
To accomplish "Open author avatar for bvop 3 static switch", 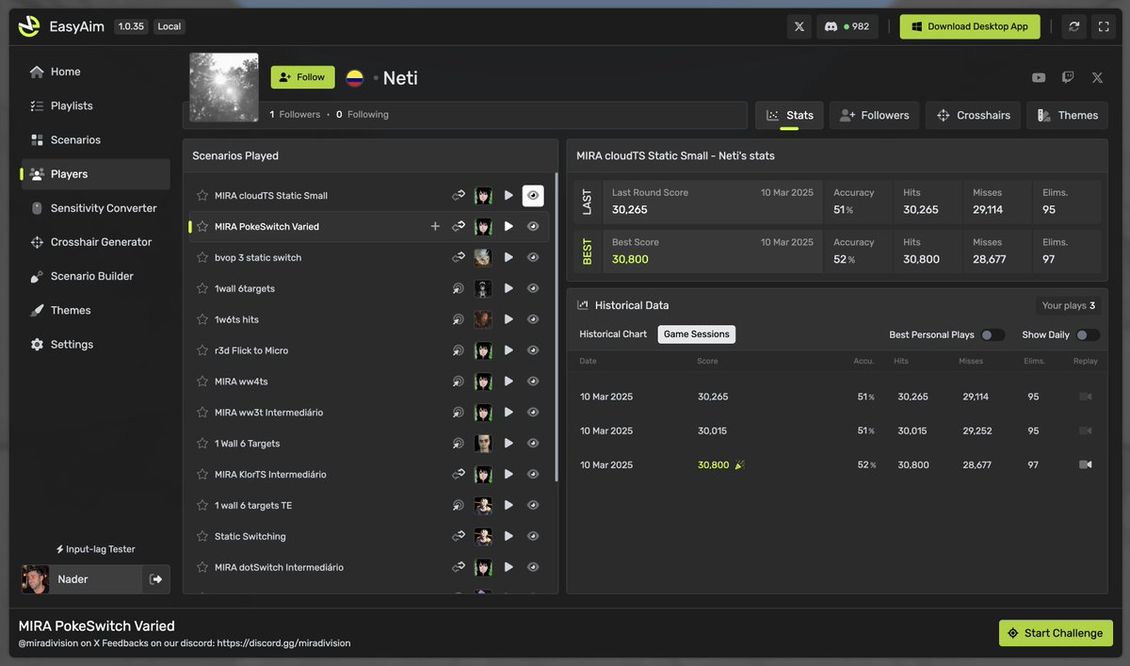I will tap(483, 257).
